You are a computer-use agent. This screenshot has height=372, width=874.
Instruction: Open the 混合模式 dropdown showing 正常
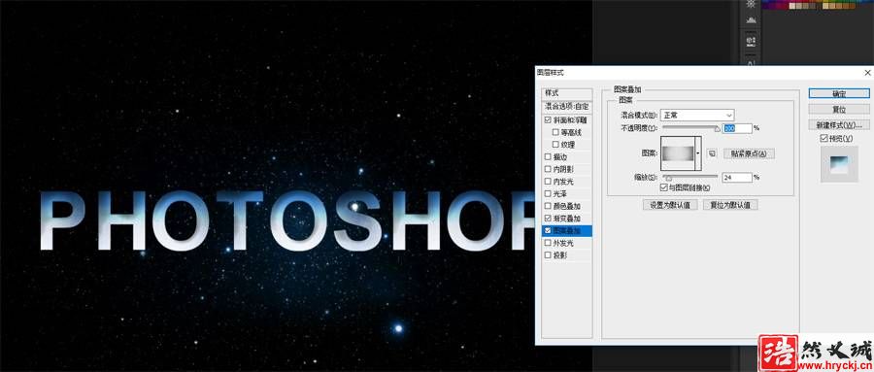697,115
